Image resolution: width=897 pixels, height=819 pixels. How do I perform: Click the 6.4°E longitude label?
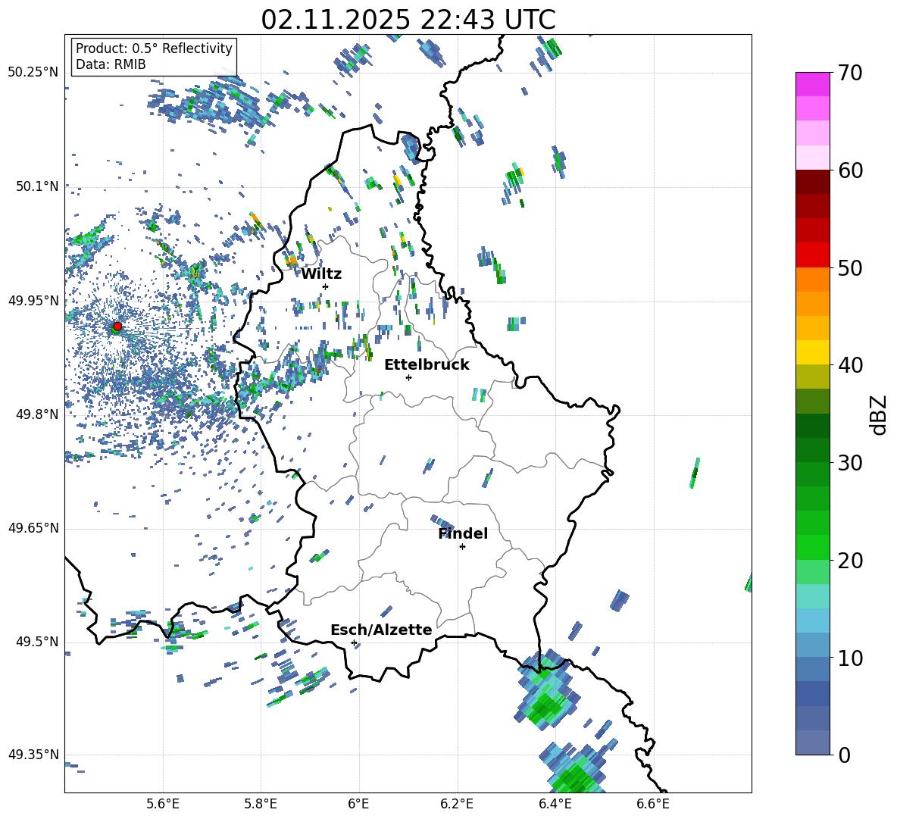555,804
